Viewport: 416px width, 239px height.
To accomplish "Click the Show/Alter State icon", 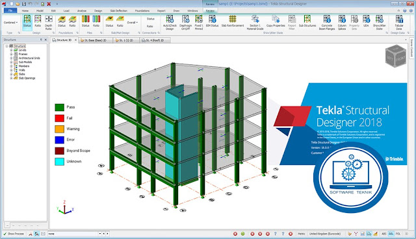I will [x=380, y=22].
